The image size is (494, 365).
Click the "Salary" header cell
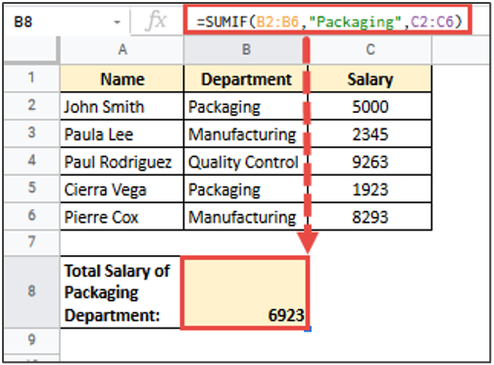(x=370, y=78)
